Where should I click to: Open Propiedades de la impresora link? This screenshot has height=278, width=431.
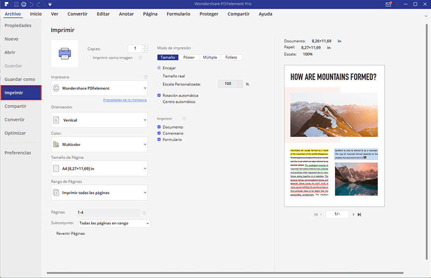125,100
